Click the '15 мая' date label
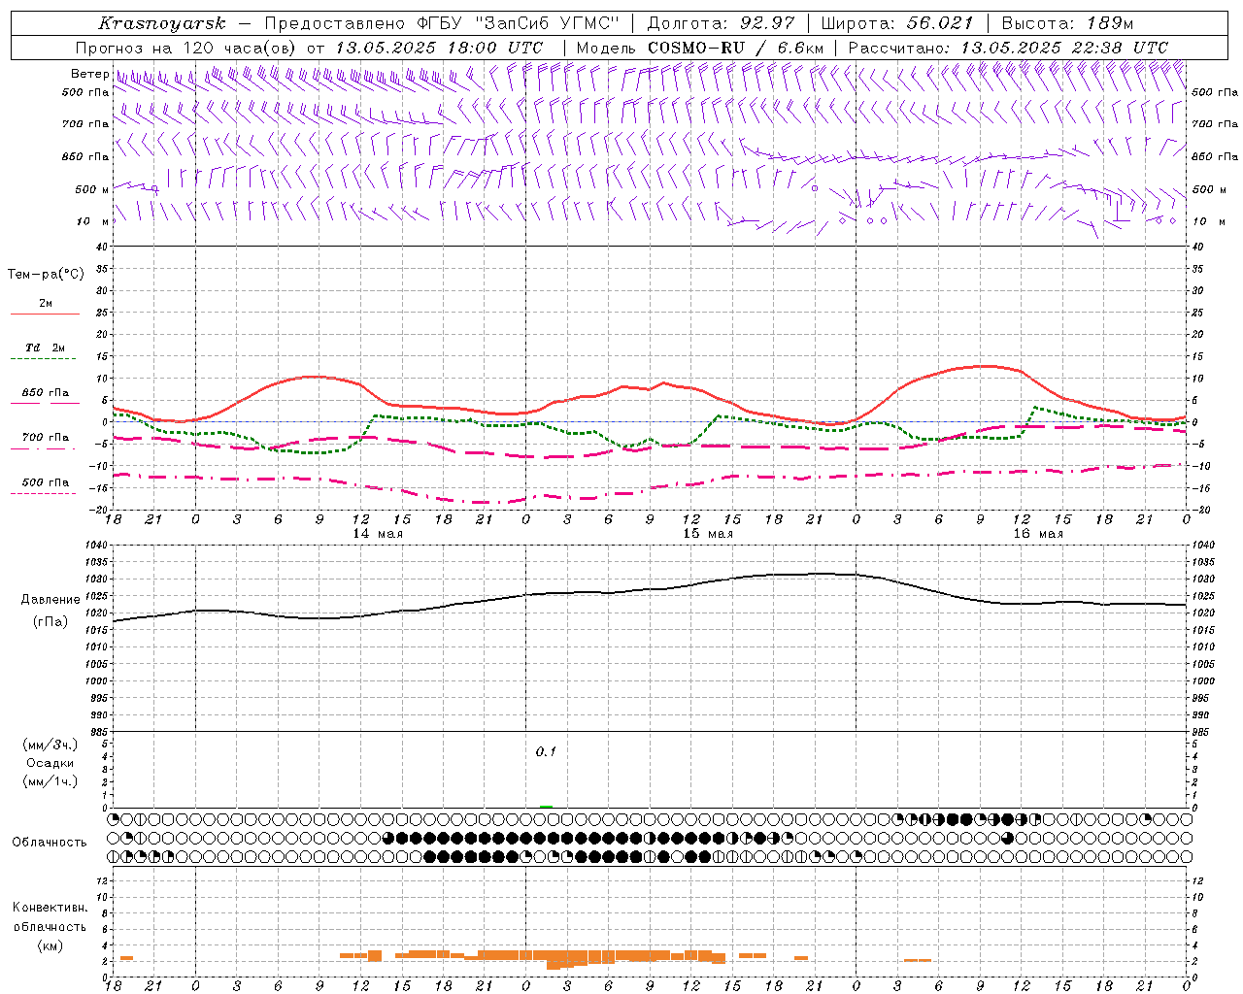 pyautogui.click(x=708, y=534)
